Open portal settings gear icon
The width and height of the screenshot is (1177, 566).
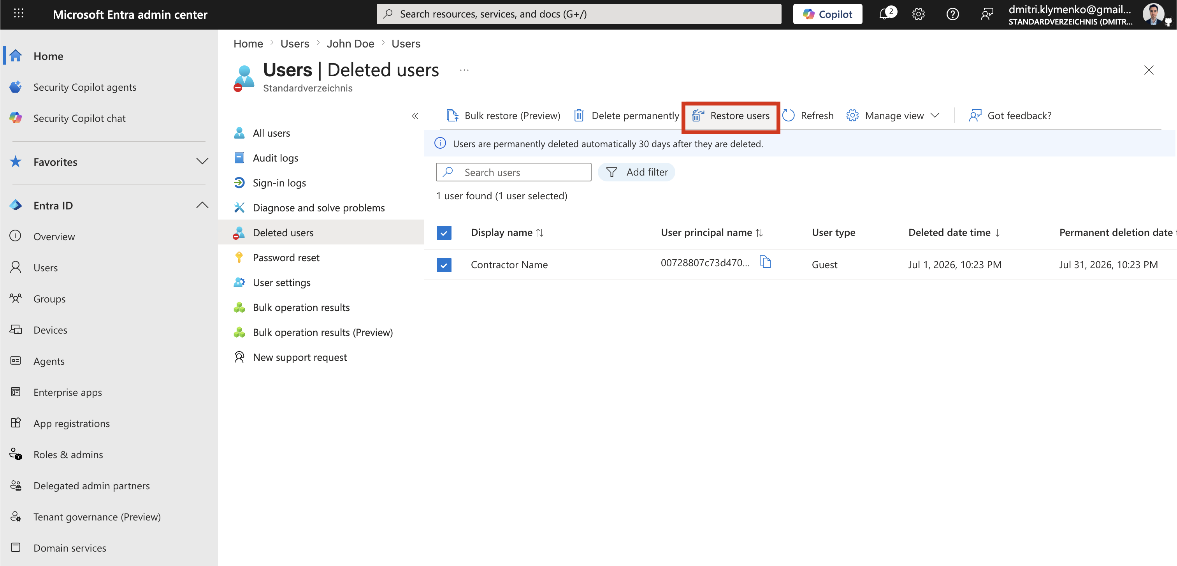tap(918, 14)
